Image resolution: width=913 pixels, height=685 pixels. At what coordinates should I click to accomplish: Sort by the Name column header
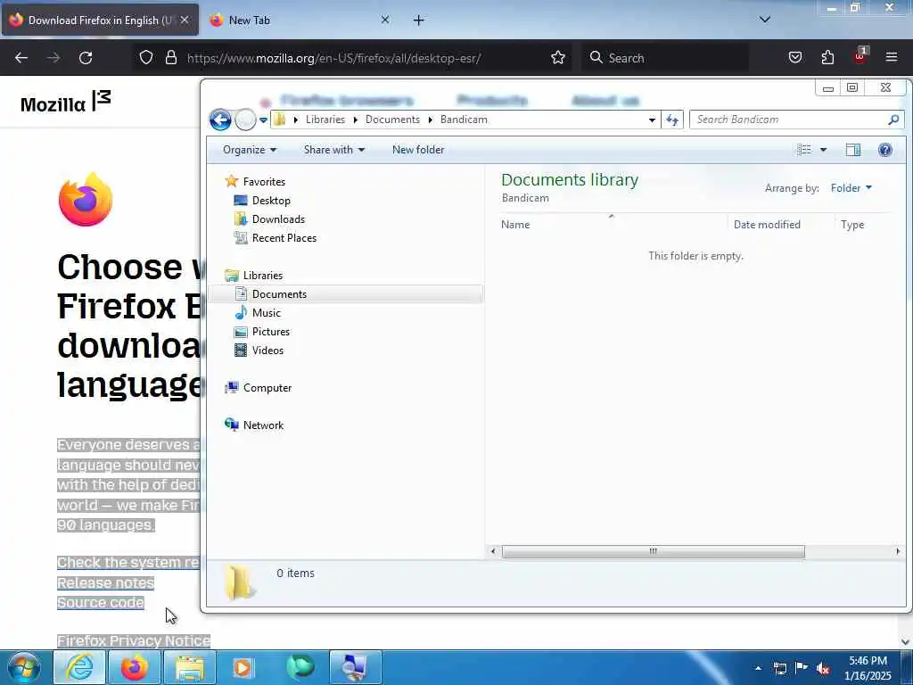click(515, 224)
